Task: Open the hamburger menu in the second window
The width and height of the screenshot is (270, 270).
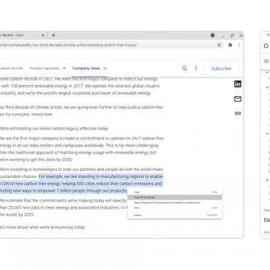Action: coord(266,61)
